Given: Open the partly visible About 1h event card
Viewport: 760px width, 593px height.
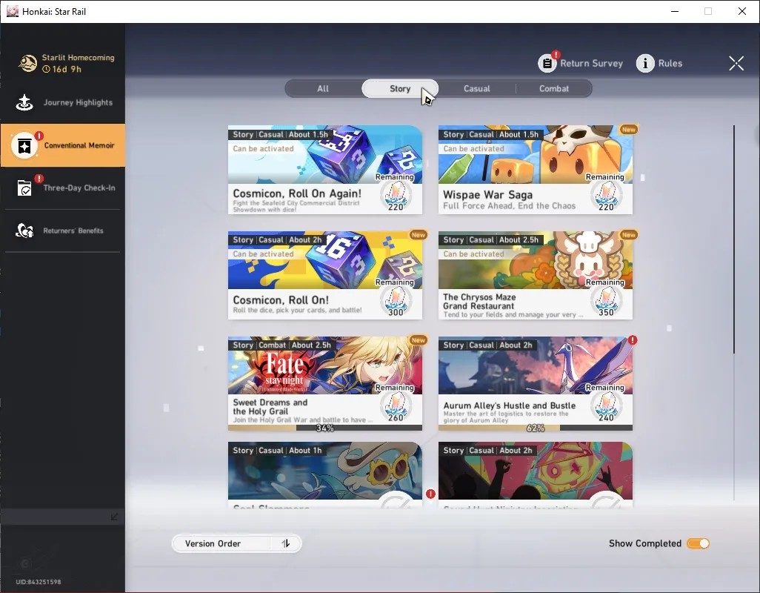Looking at the screenshot, I should [324, 474].
